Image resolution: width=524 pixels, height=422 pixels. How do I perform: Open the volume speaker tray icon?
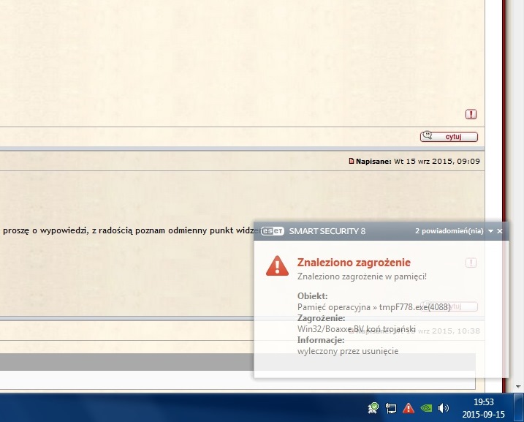[x=444, y=408]
